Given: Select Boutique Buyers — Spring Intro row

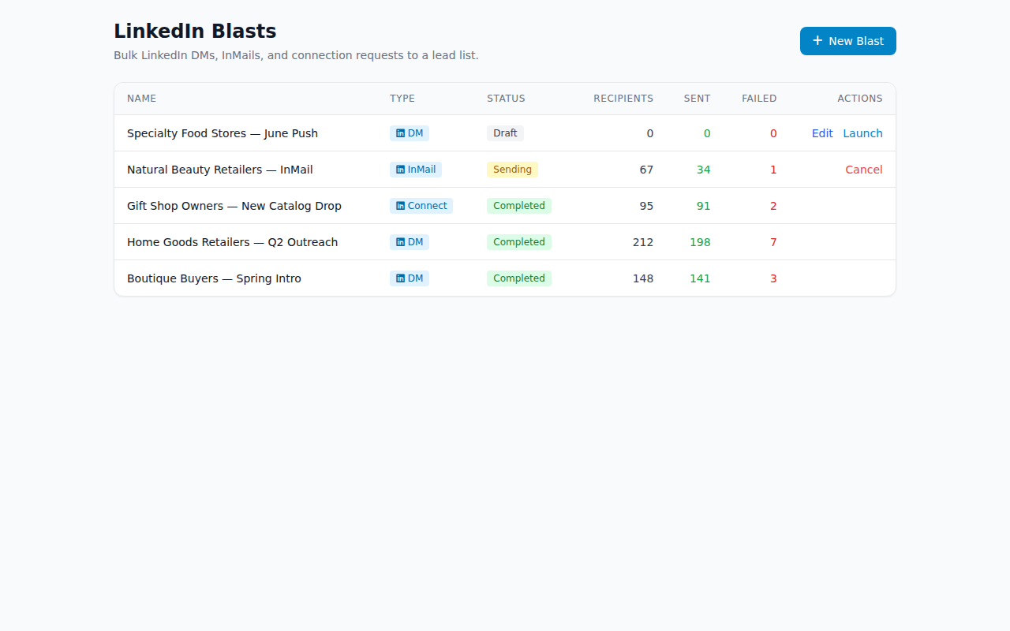Looking at the screenshot, I should [x=505, y=278].
